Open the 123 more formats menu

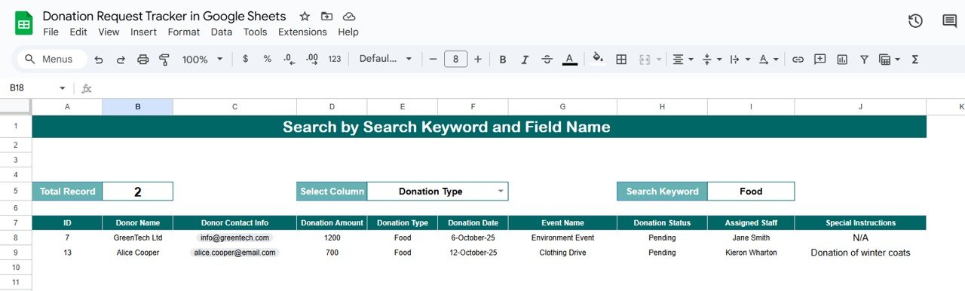[x=335, y=59]
